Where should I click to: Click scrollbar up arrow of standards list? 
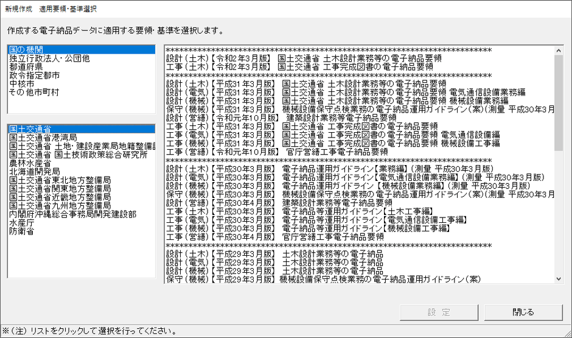559,51
